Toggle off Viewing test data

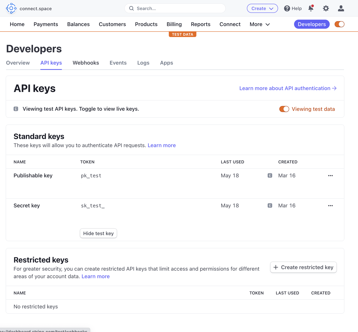click(x=284, y=109)
